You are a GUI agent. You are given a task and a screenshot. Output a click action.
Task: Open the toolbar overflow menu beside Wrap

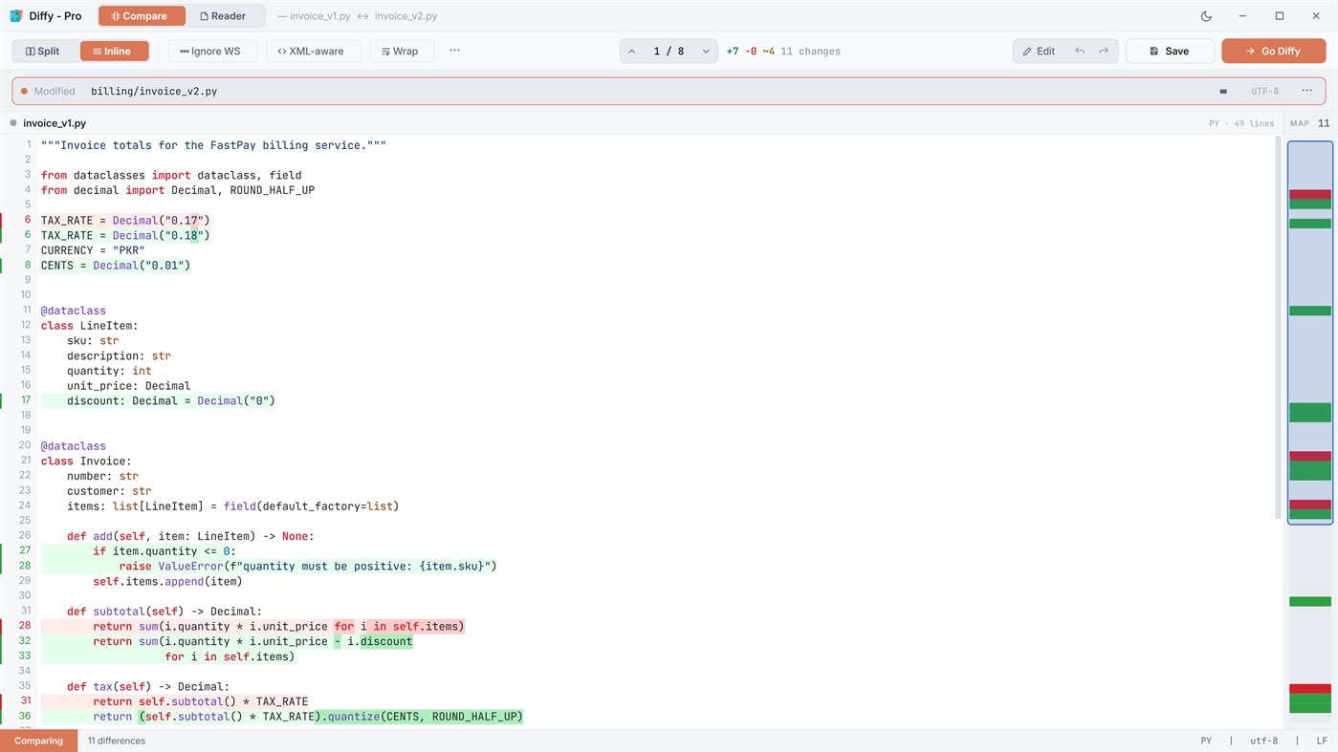click(x=454, y=51)
